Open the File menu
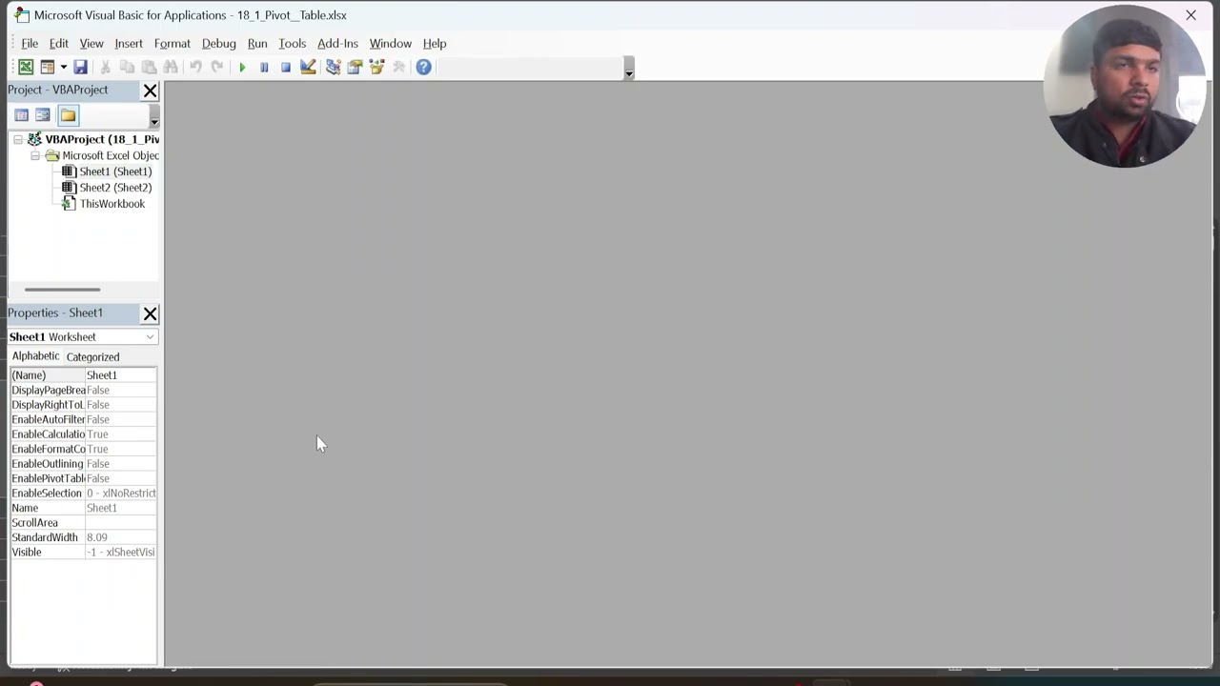Image resolution: width=1220 pixels, height=686 pixels. (30, 44)
